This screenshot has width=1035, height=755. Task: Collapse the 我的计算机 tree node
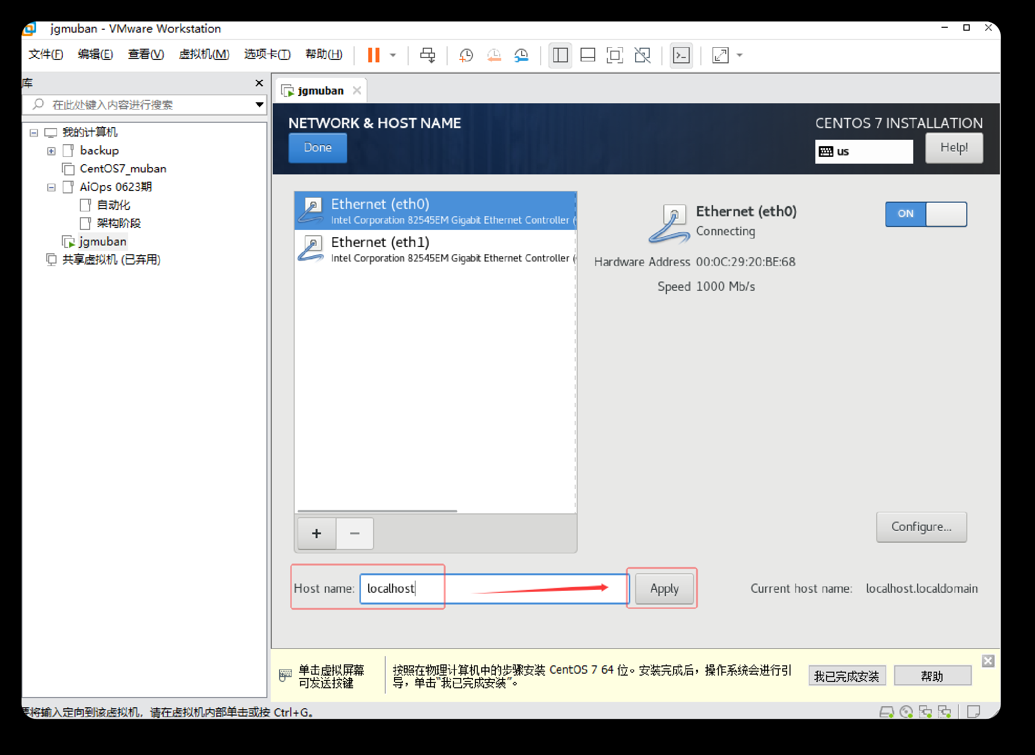[x=34, y=132]
